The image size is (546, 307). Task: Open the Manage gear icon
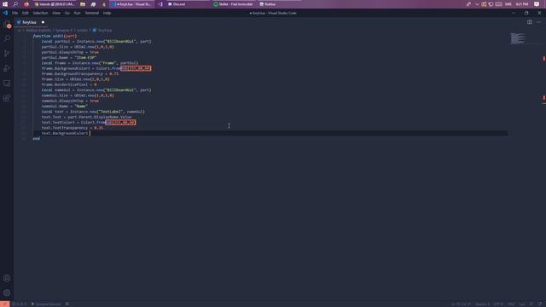7,293
